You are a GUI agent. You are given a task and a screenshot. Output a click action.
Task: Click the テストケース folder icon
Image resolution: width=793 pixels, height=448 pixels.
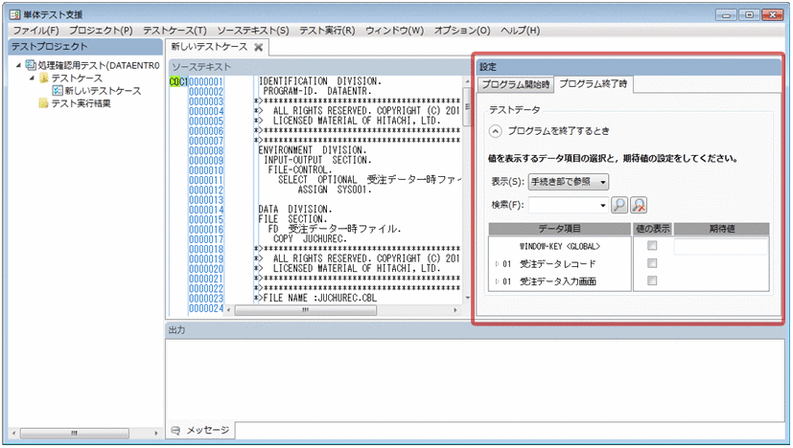click(44, 78)
